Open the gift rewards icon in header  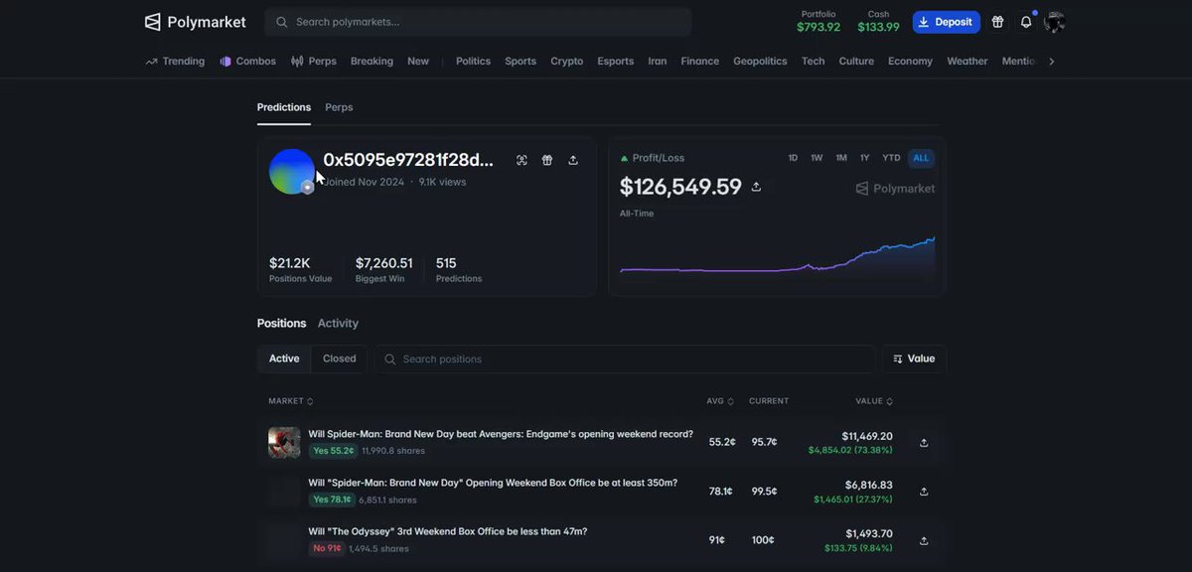pyautogui.click(x=997, y=22)
